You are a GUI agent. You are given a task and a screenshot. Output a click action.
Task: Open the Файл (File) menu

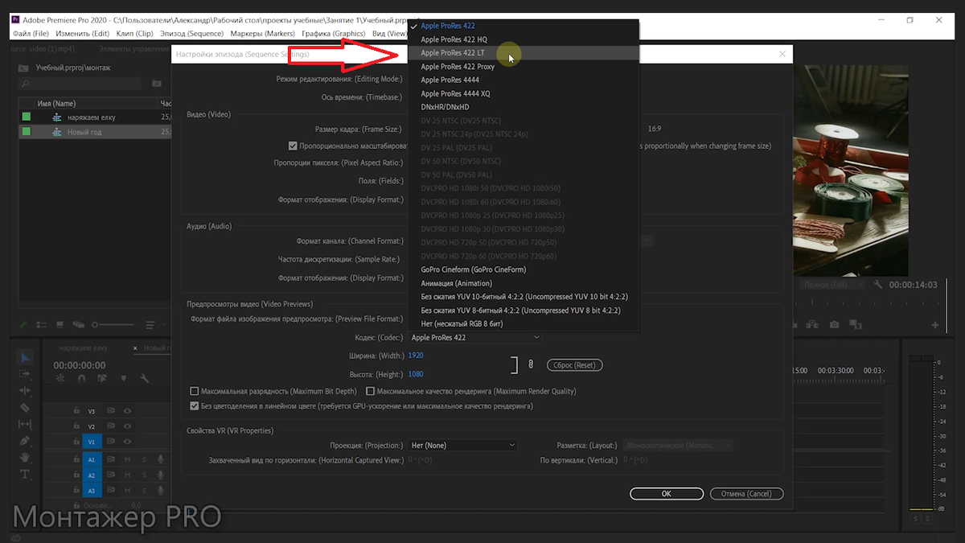(x=31, y=34)
